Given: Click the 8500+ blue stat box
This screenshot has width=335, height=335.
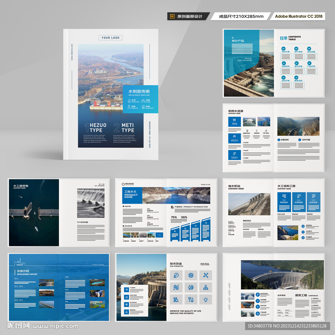Looking at the screenshot, I should (x=235, y=138).
